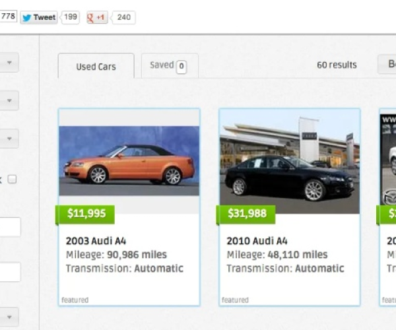396x330 pixels.
Task: Click the Tweet count 199
Action: click(x=71, y=17)
